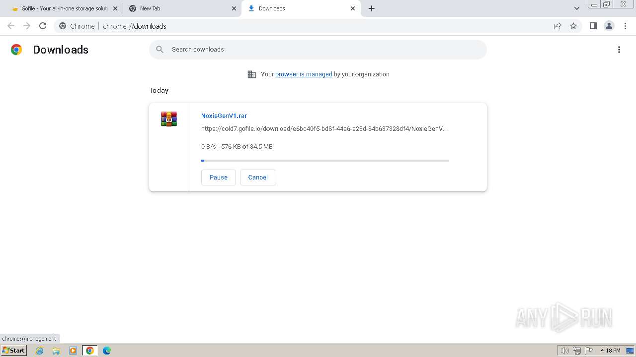Viewport: 636px width, 357px height.
Task: Click the 4:18 PM system clock
Action: pos(610,351)
